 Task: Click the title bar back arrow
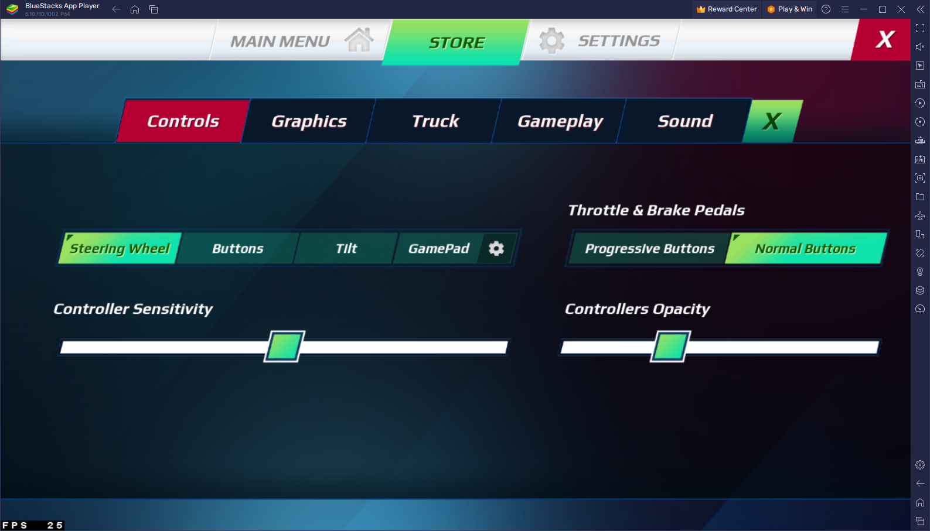coord(116,9)
